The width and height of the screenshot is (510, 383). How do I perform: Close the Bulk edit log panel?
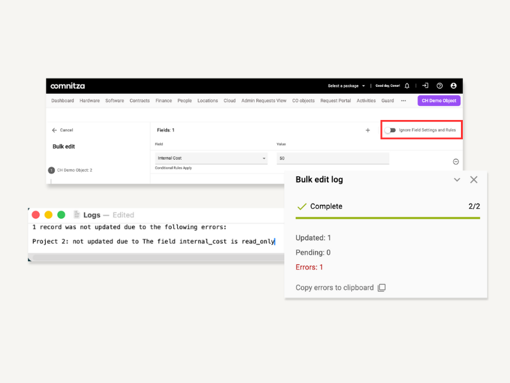[x=474, y=180]
